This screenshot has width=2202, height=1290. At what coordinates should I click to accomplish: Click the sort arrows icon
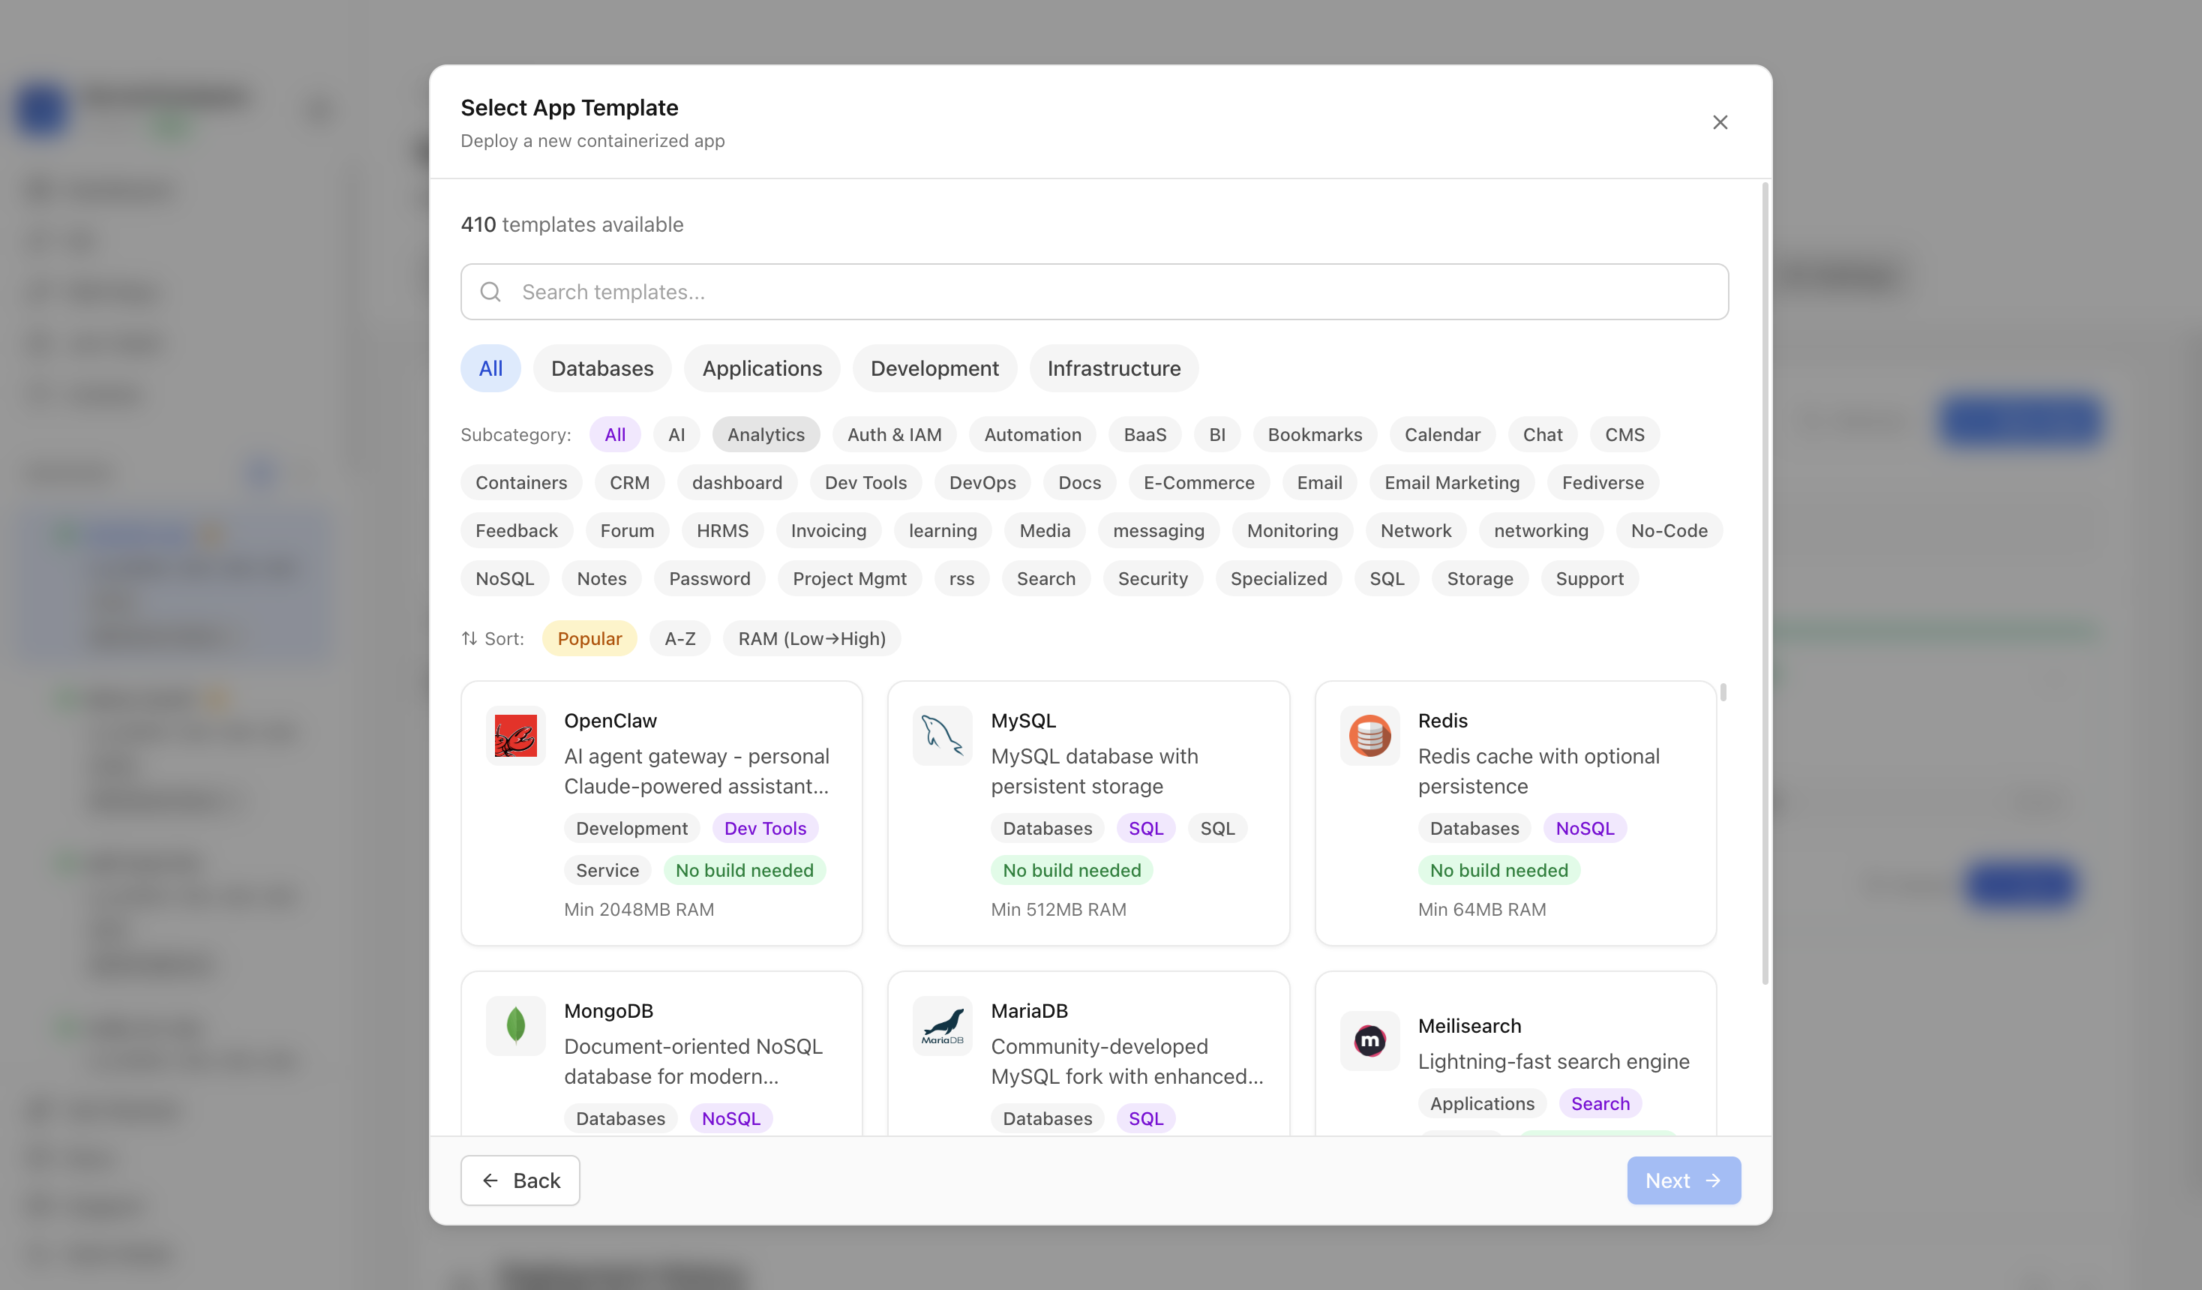tap(469, 639)
